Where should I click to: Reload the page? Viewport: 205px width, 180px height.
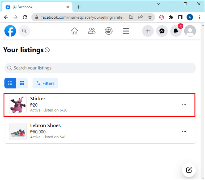coord(25,17)
